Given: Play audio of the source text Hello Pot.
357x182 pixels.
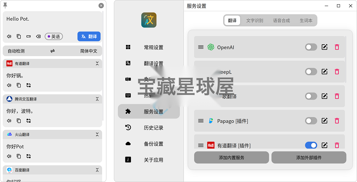Looking at the screenshot, I should [x=9, y=36].
